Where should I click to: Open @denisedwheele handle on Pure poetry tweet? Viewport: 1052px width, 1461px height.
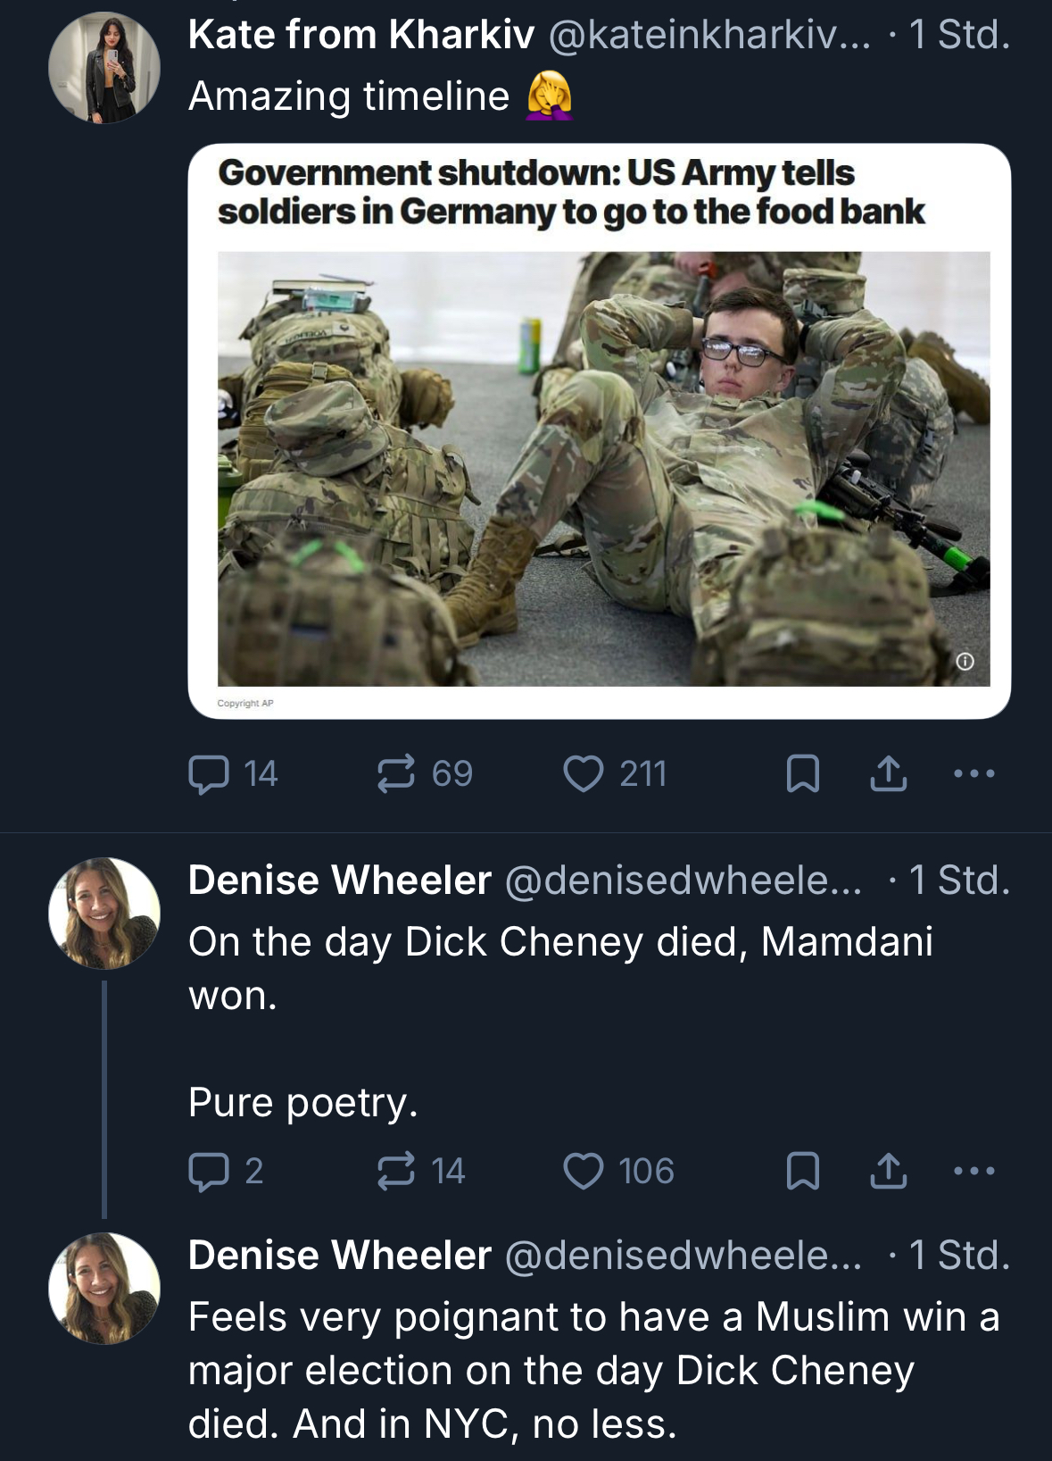(x=683, y=881)
